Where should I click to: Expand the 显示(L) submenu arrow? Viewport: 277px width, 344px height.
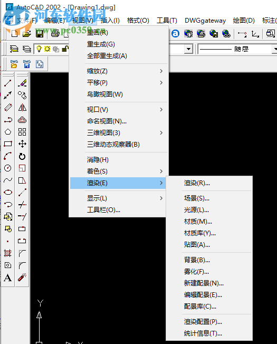click(161, 198)
